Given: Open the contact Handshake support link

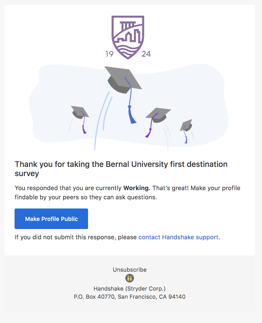Looking at the screenshot, I should [x=178, y=237].
